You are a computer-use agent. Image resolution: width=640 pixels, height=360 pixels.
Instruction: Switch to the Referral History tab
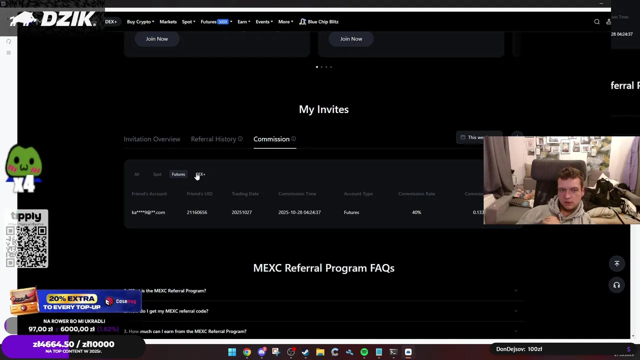point(213,139)
